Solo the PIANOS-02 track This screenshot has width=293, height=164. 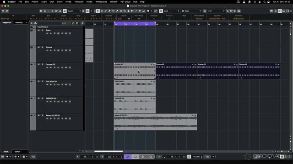[x=43, y=98]
